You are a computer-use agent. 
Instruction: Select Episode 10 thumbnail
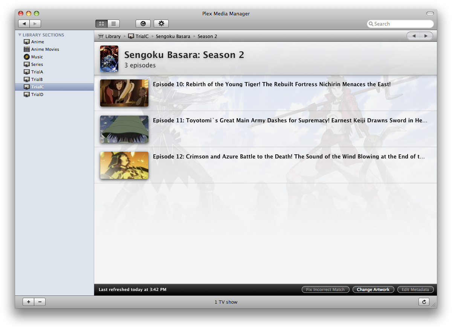pyautogui.click(x=124, y=93)
